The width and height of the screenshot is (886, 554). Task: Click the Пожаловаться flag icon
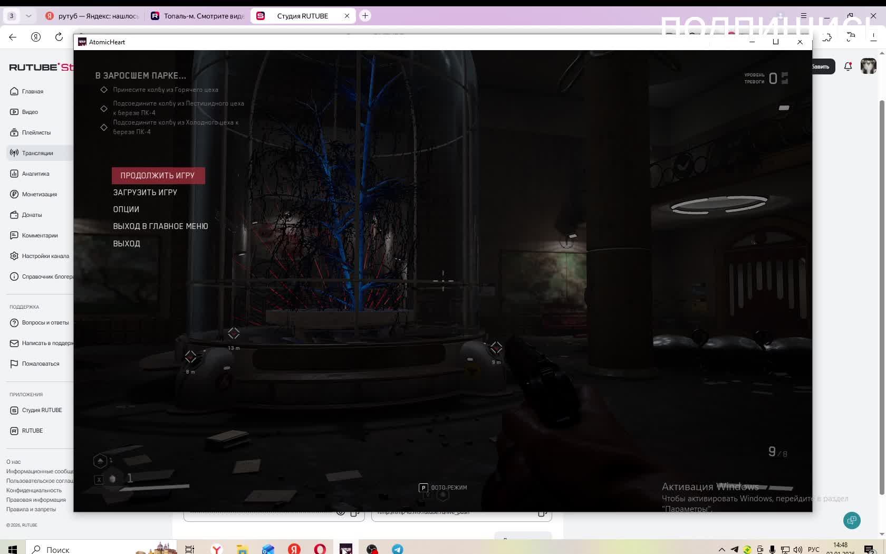pyautogui.click(x=14, y=364)
